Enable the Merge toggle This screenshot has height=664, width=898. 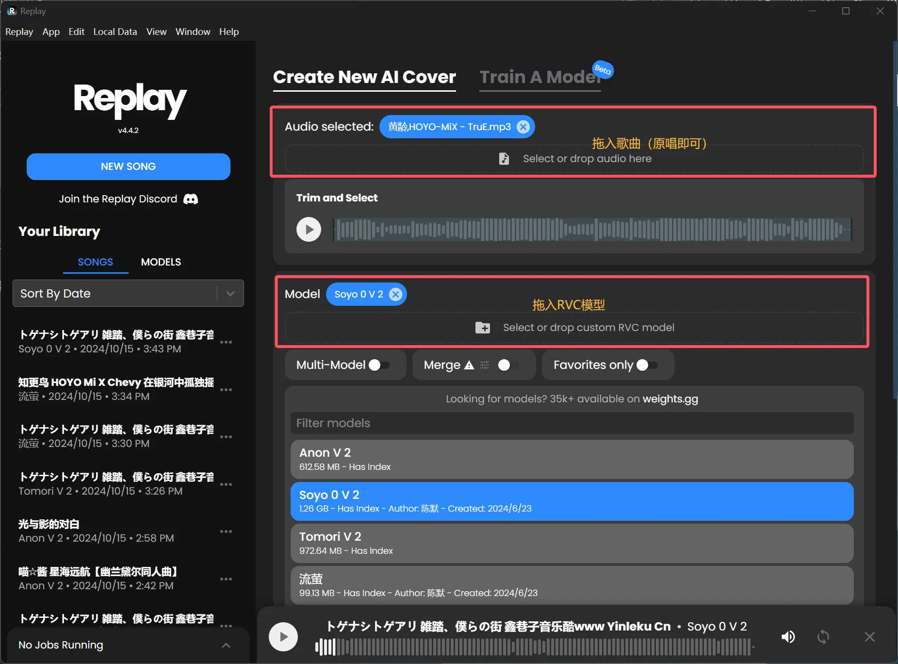coord(508,365)
